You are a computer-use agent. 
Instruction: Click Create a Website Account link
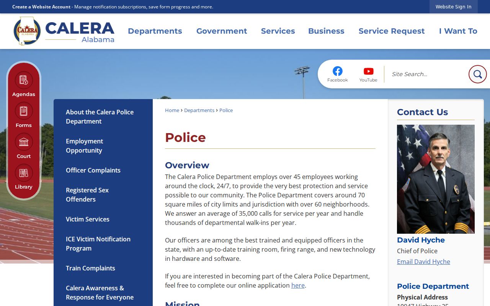pos(41,7)
